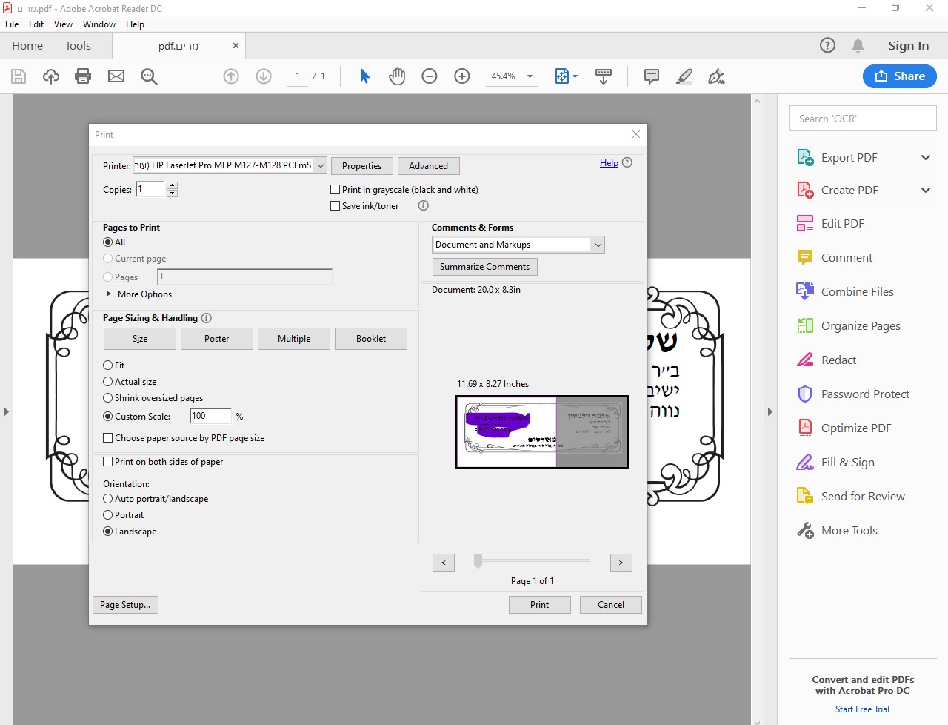Click the Save file icon in toolbar
948x725 pixels.
coord(19,76)
